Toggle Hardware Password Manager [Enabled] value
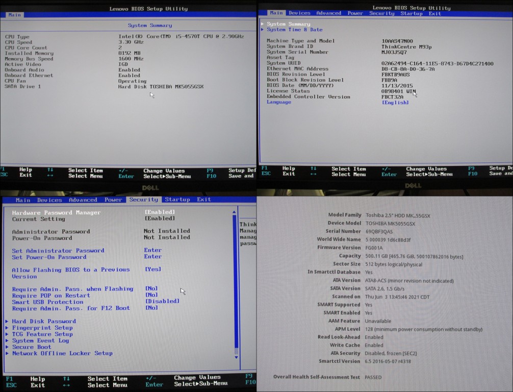The image size is (513, 392). [x=160, y=212]
